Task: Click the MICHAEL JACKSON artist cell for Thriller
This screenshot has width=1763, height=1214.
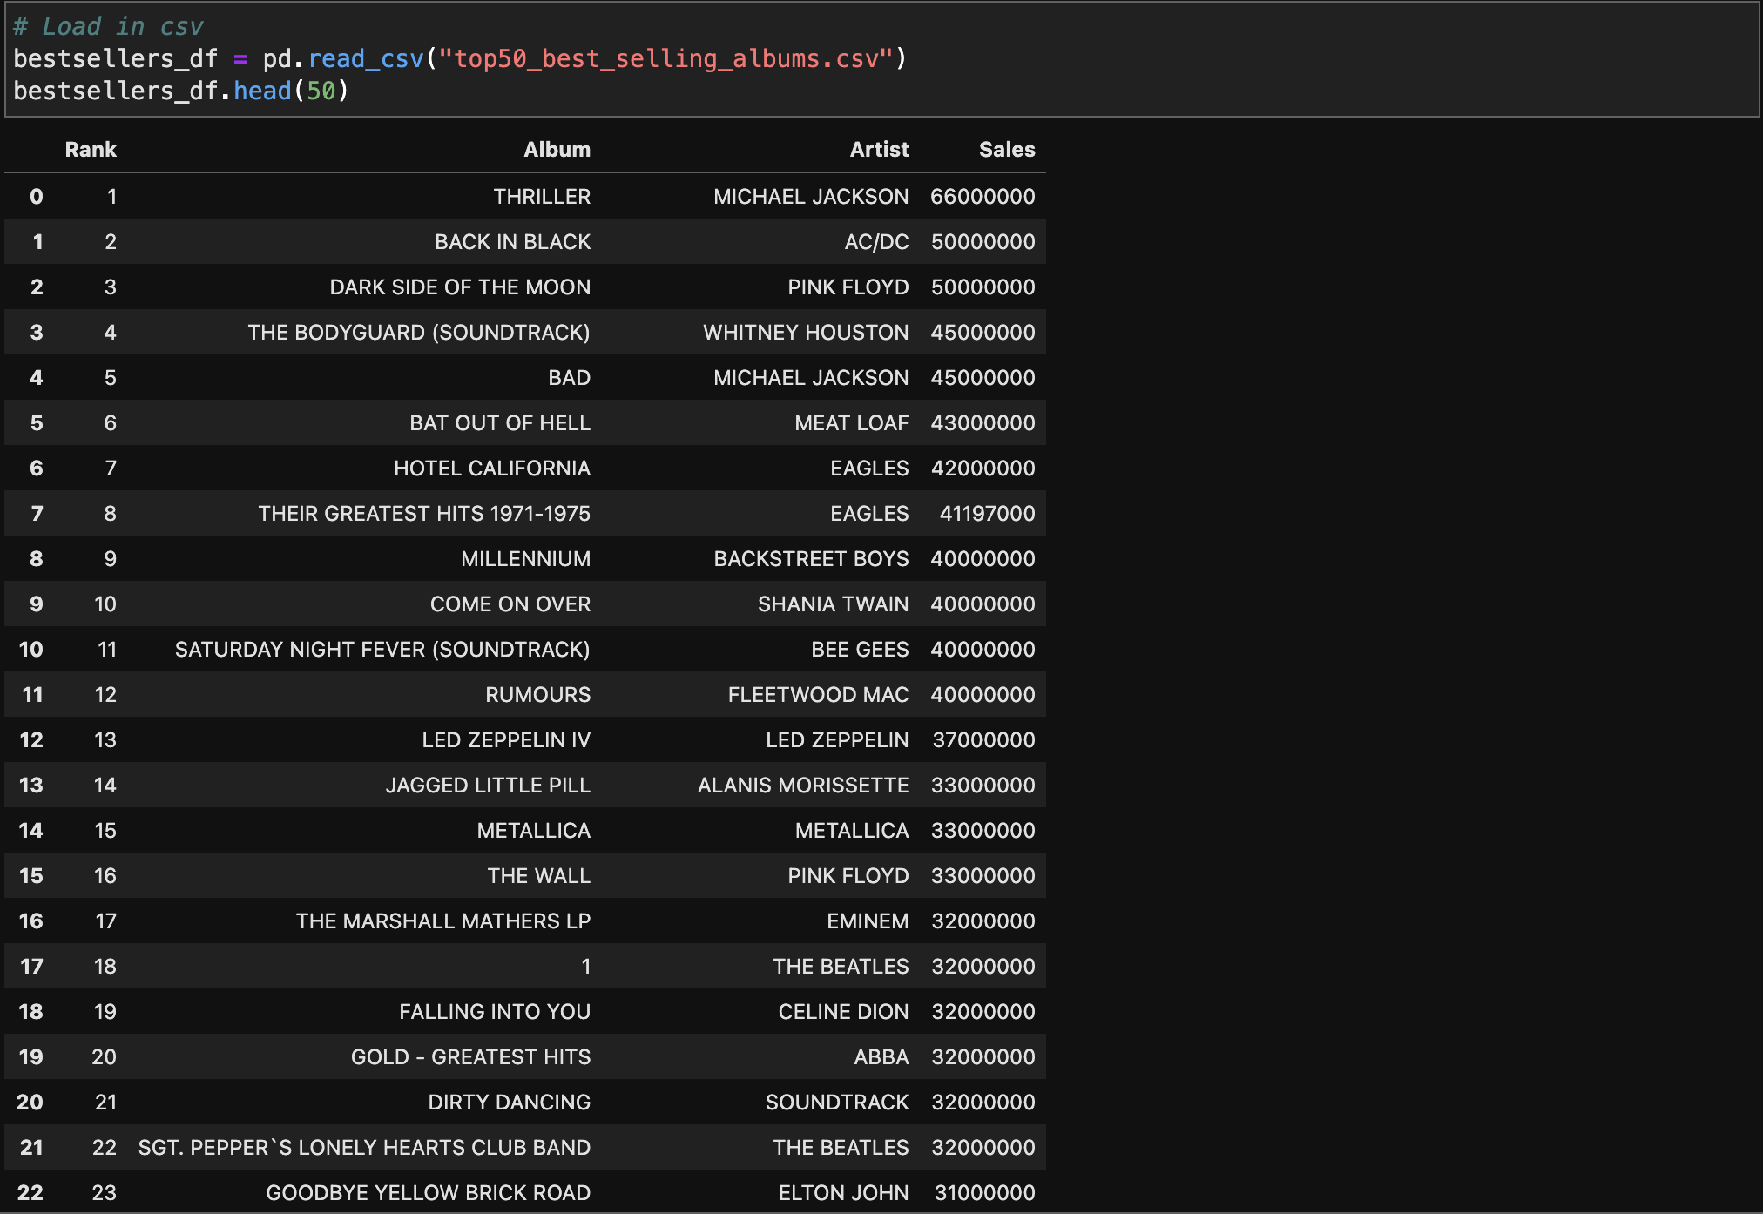Action: pyautogui.click(x=810, y=196)
